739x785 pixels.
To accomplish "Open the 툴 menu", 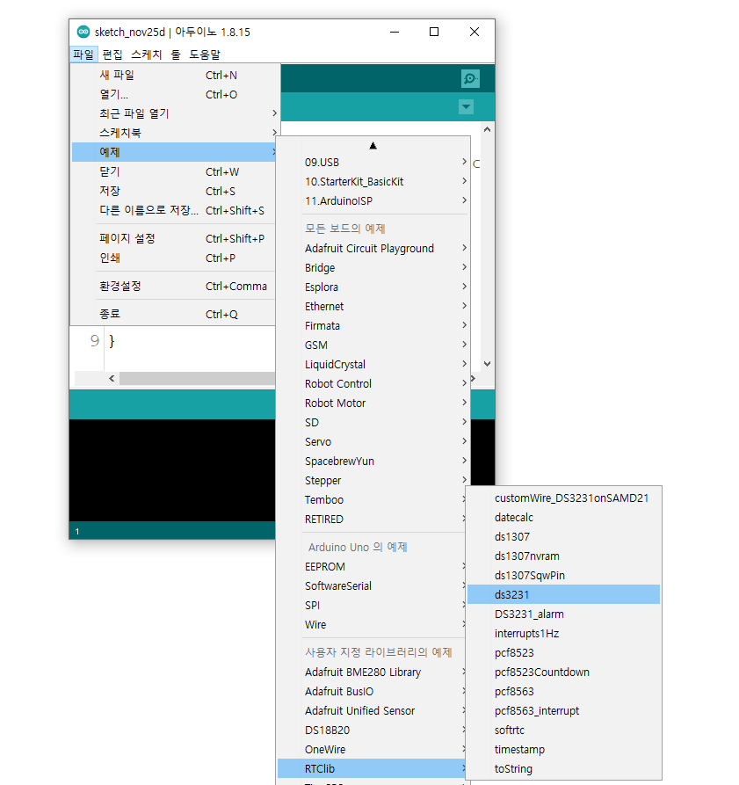I will point(175,55).
